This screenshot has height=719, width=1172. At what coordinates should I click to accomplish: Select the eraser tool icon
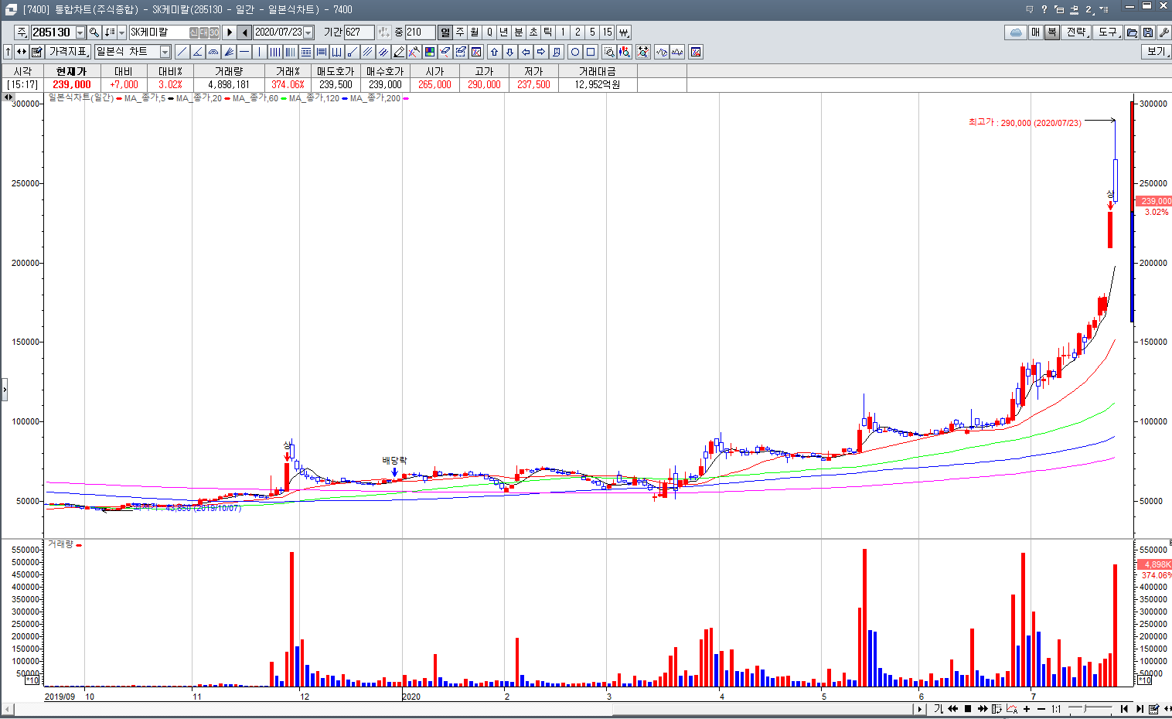(445, 52)
